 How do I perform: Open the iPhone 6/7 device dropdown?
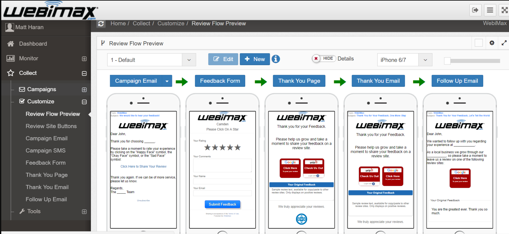click(x=404, y=60)
